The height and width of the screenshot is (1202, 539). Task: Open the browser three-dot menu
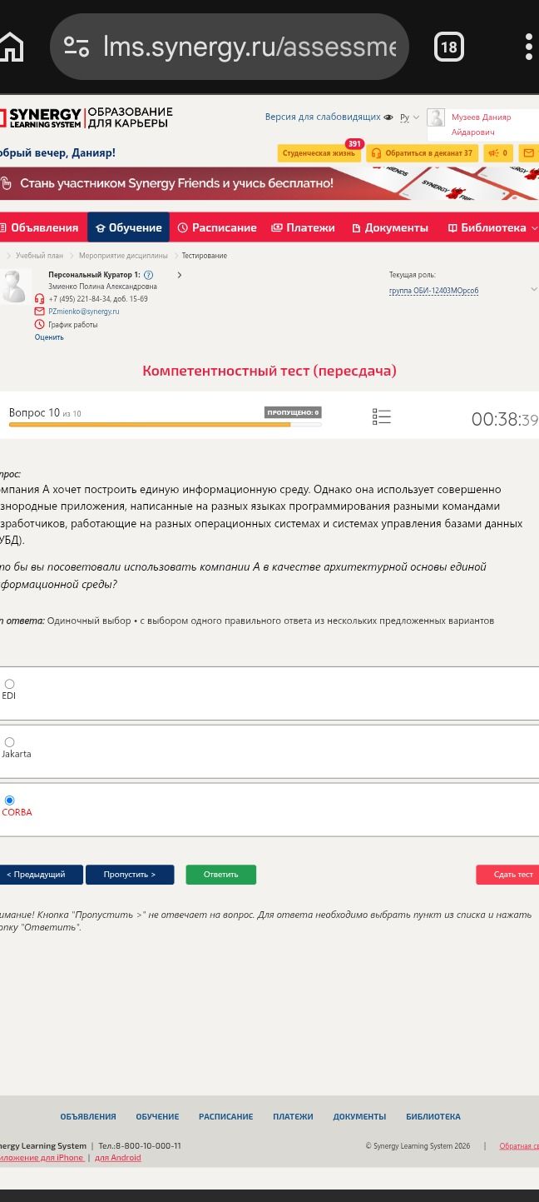(529, 47)
